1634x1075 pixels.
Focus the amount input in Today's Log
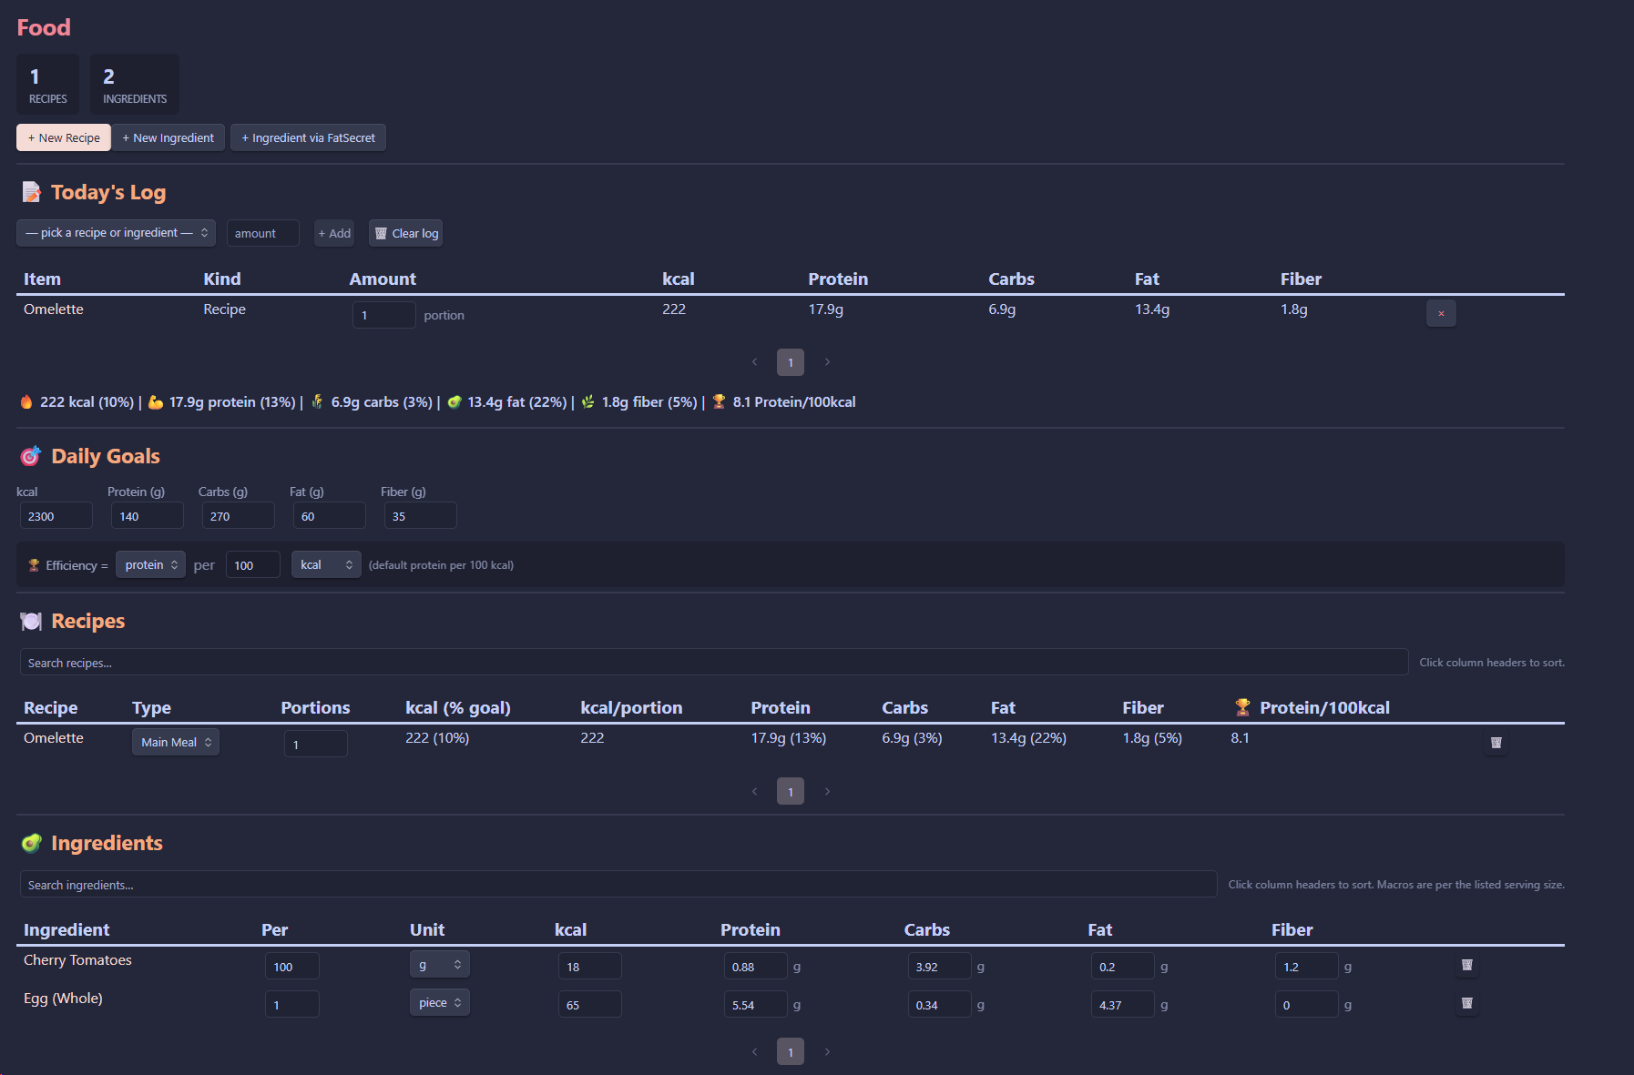[x=263, y=233]
